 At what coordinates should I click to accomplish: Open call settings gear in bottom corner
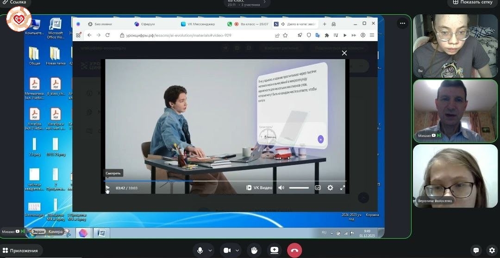click(492, 250)
